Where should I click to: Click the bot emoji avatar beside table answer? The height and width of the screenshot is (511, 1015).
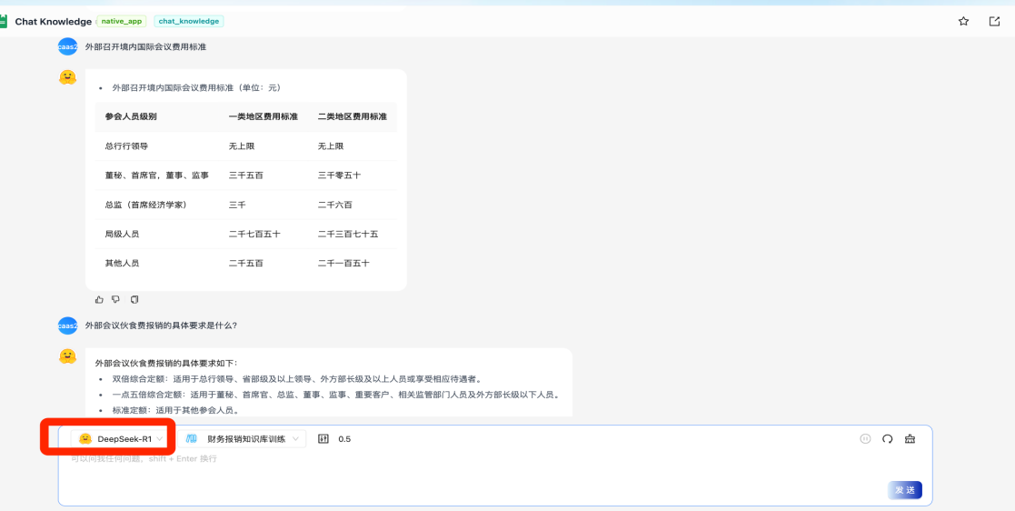tap(67, 77)
